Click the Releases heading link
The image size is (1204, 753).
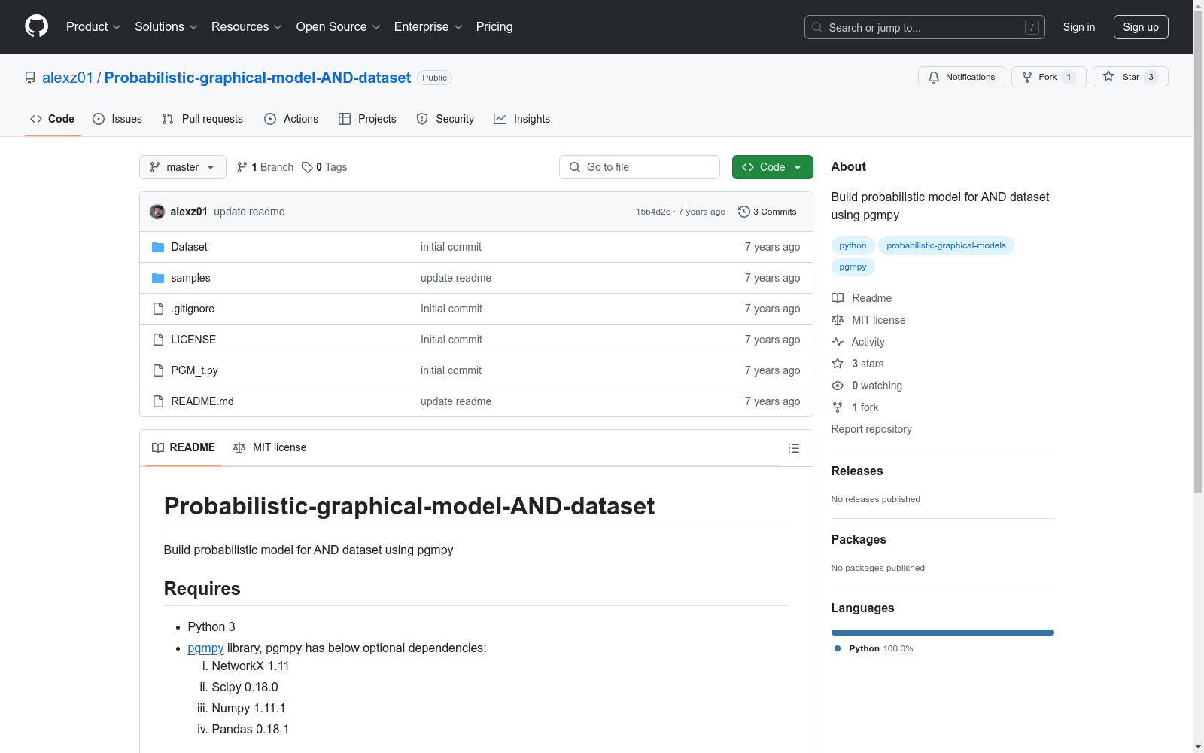857,471
